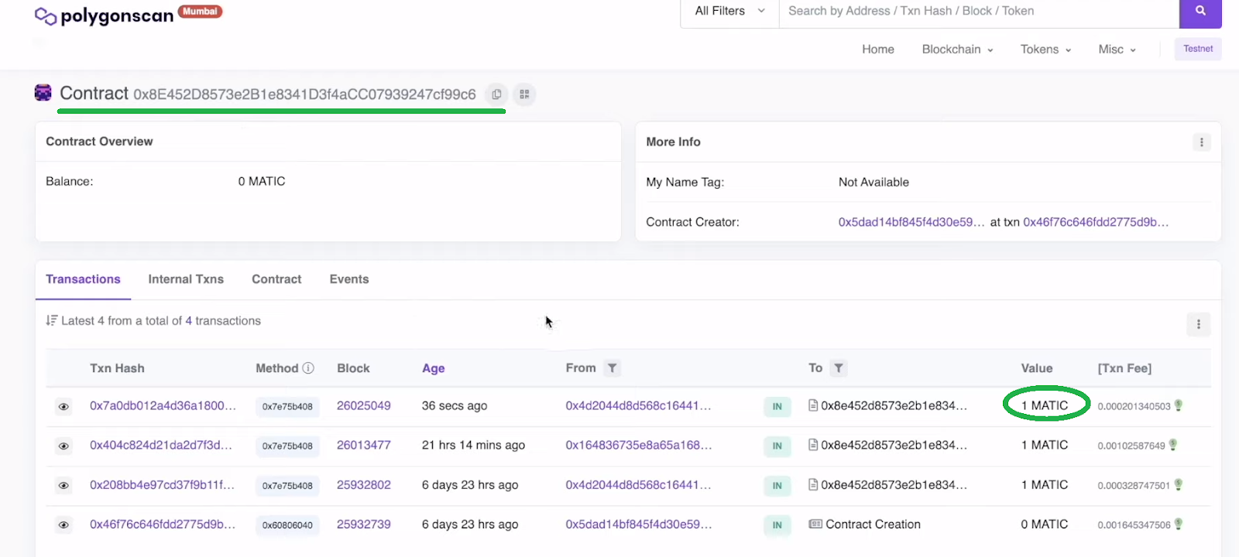This screenshot has width=1239, height=557.
Task: Show the contract address QR code
Action: click(x=524, y=94)
